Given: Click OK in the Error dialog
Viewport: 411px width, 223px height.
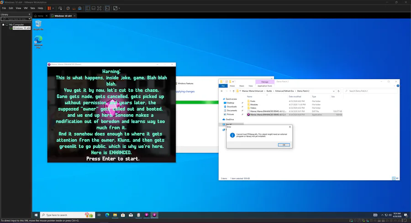Looking at the screenshot, I should (x=284, y=145).
